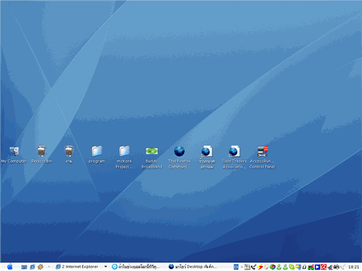Select the program folder on desktop
Screen dimensions: 362x271
pos(97,155)
